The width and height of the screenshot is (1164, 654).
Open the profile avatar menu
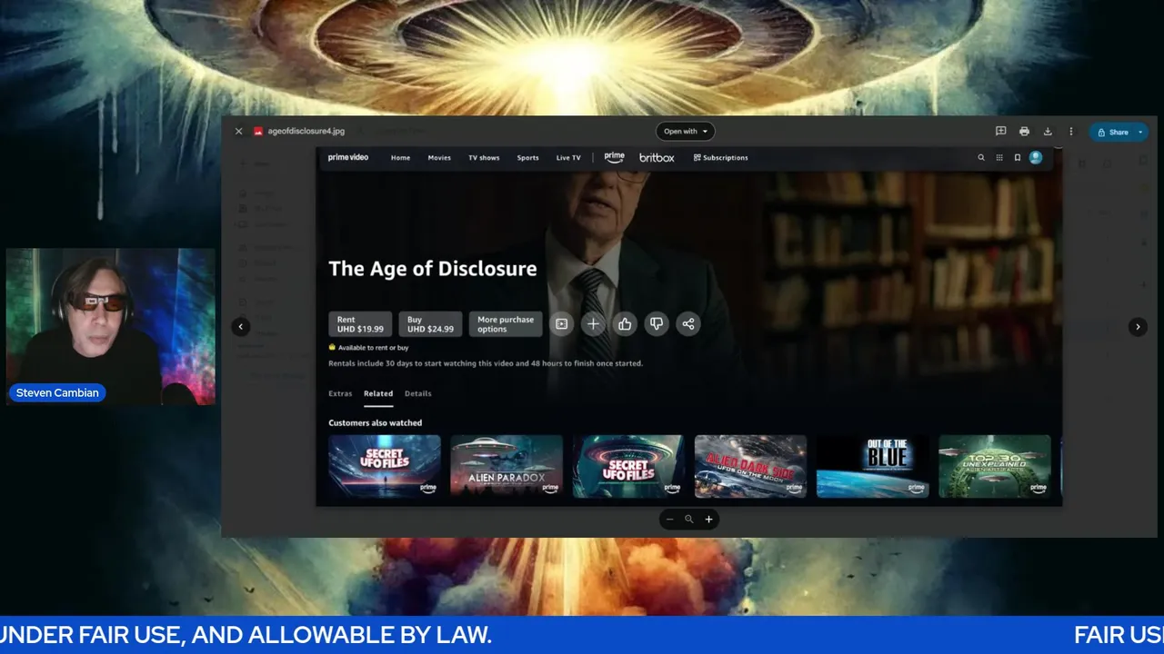(1036, 157)
